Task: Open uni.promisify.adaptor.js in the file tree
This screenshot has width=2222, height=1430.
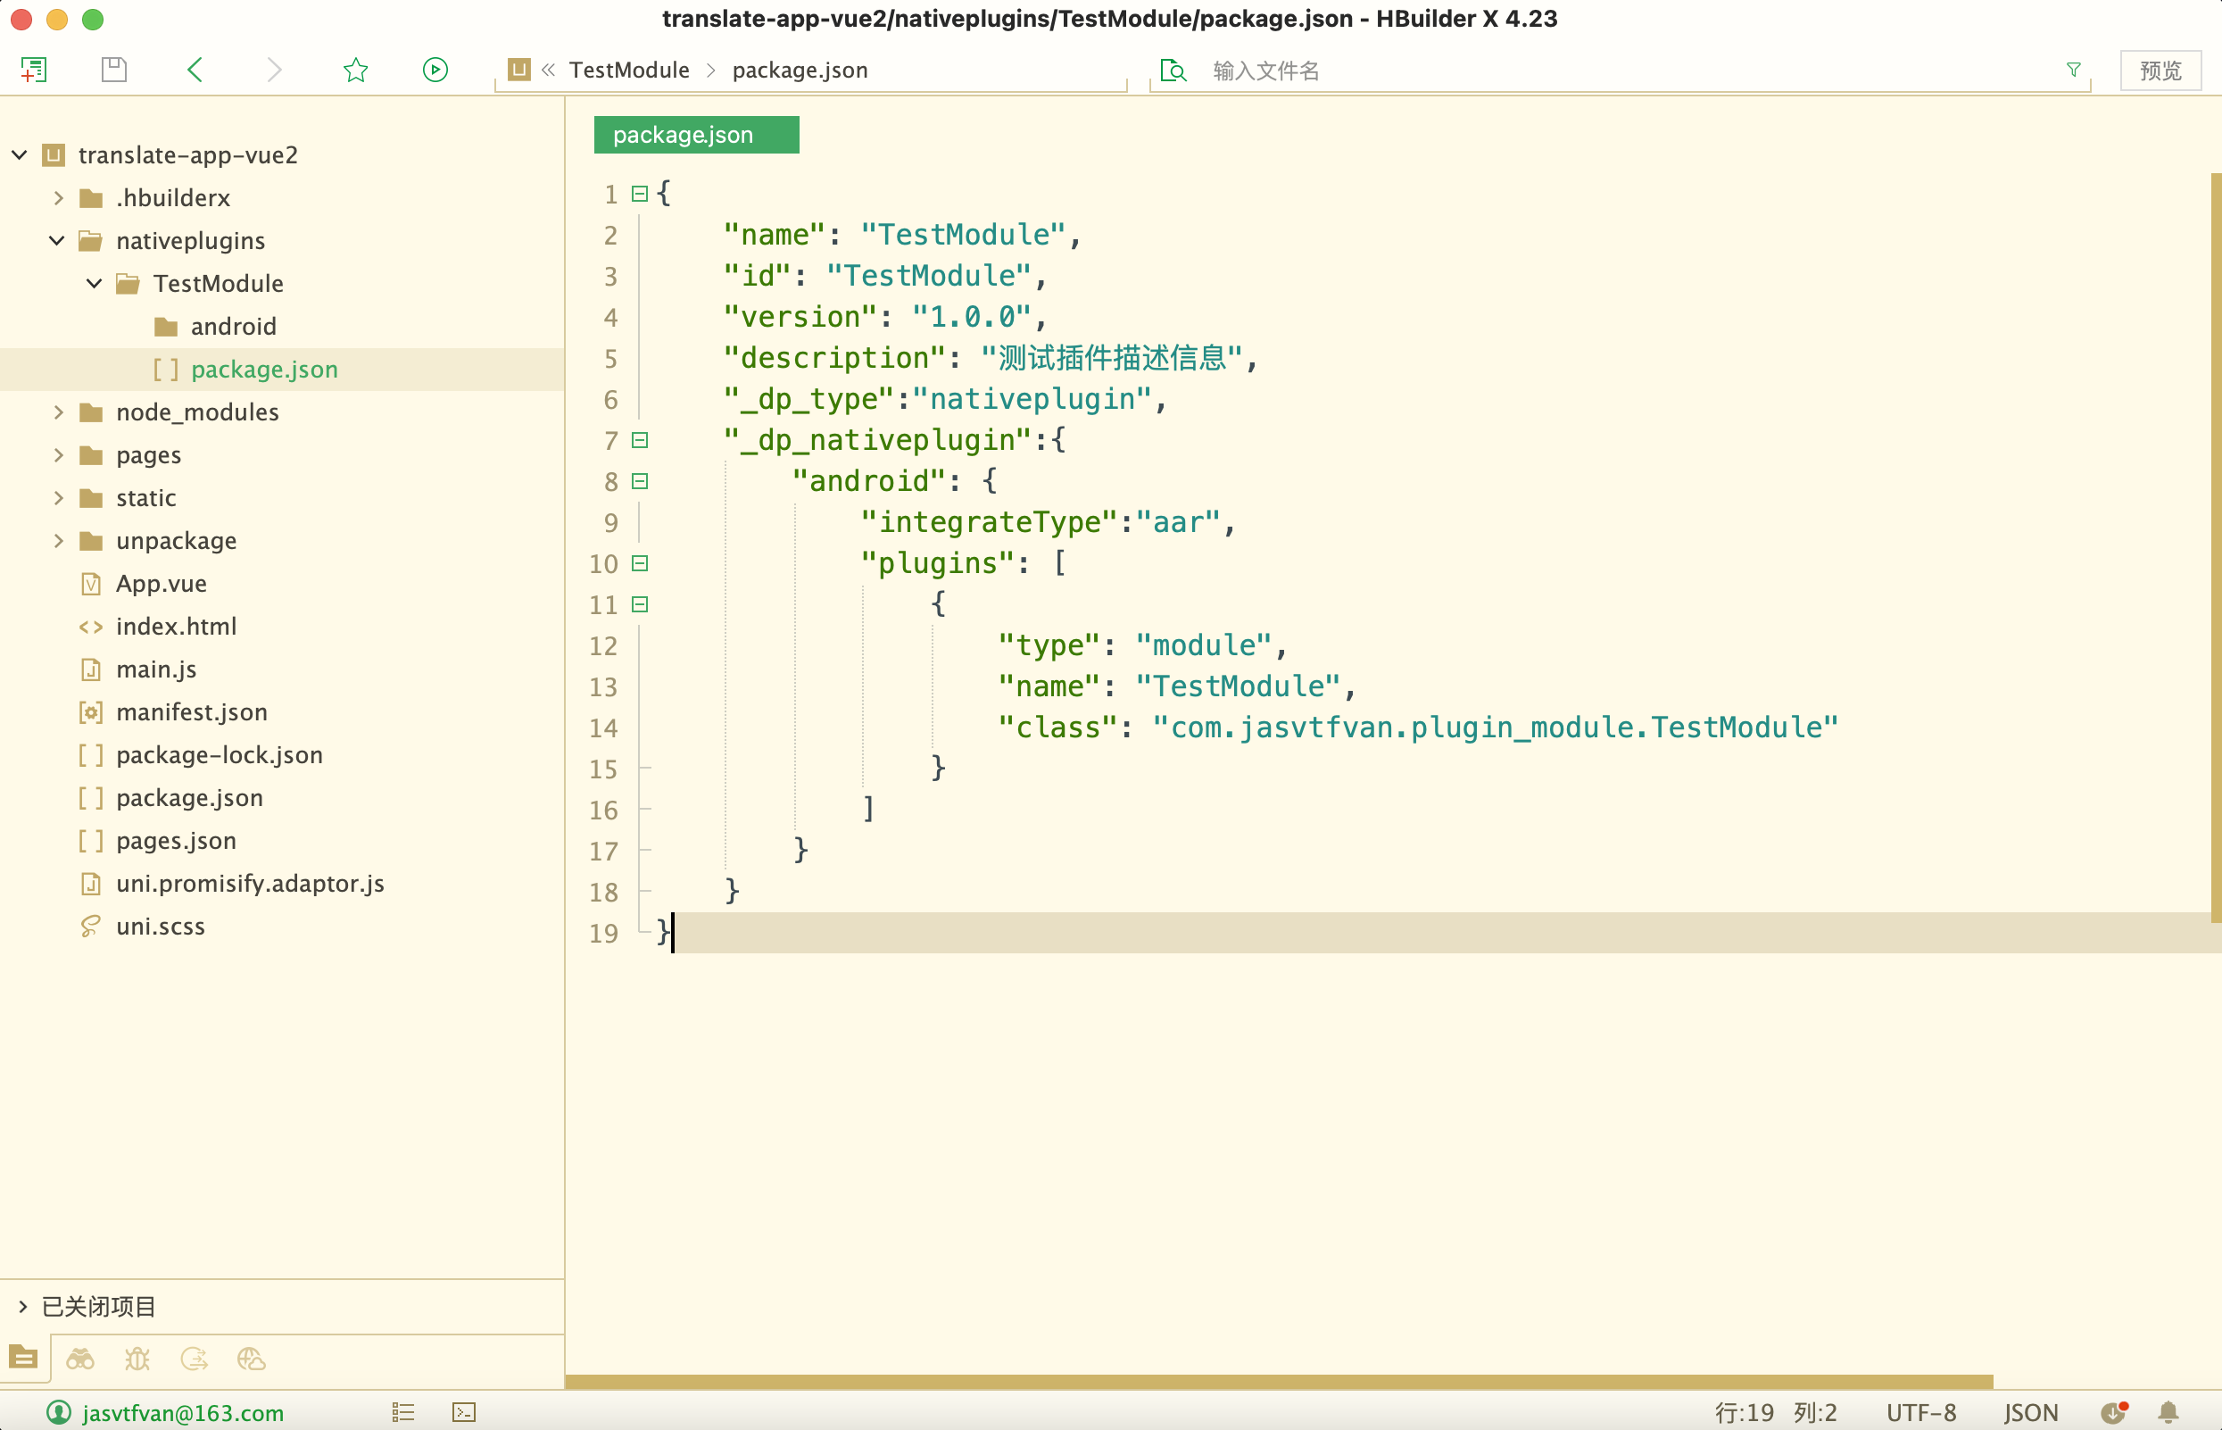Action: (x=250, y=883)
